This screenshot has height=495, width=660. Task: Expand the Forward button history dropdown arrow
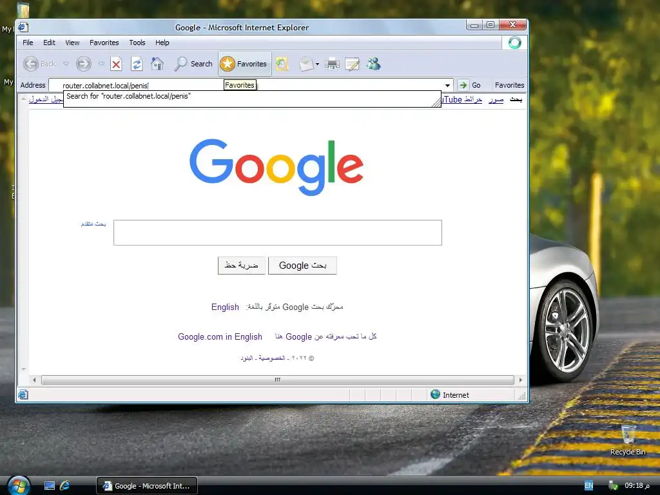click(101, 64)
